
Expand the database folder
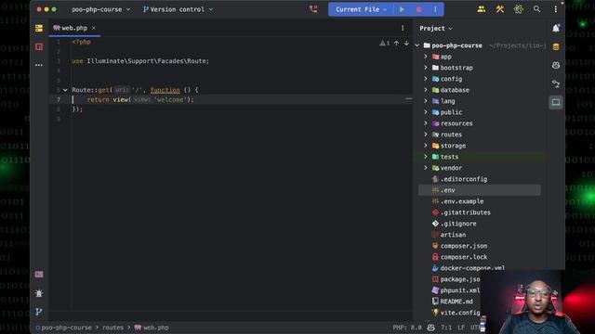point(426,90)
